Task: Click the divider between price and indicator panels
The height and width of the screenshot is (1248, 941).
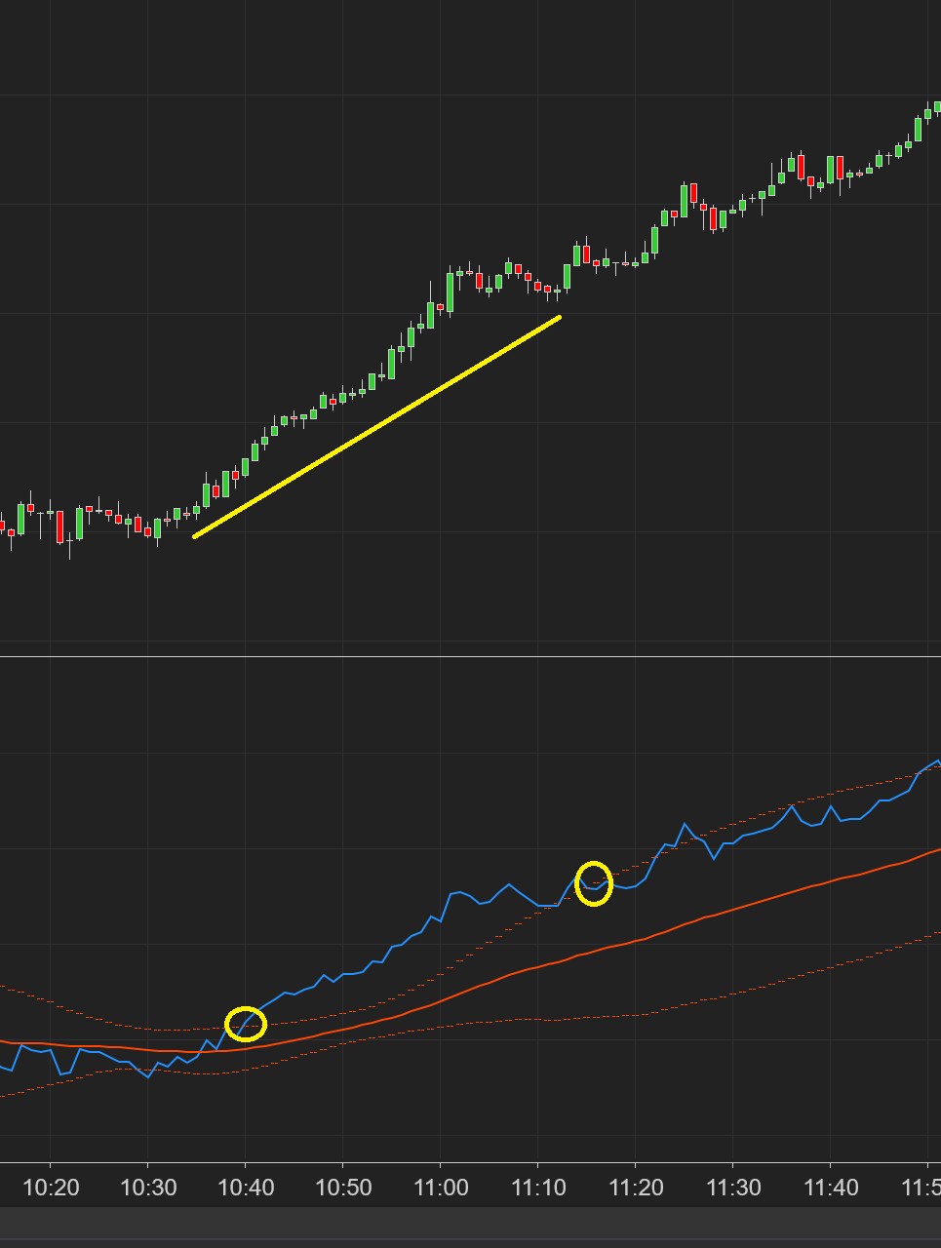Action: [470, 657]
